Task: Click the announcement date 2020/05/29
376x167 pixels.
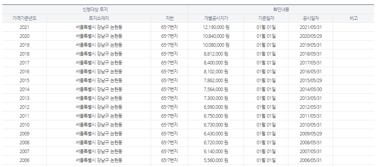Action: click(x=311, y=36)
